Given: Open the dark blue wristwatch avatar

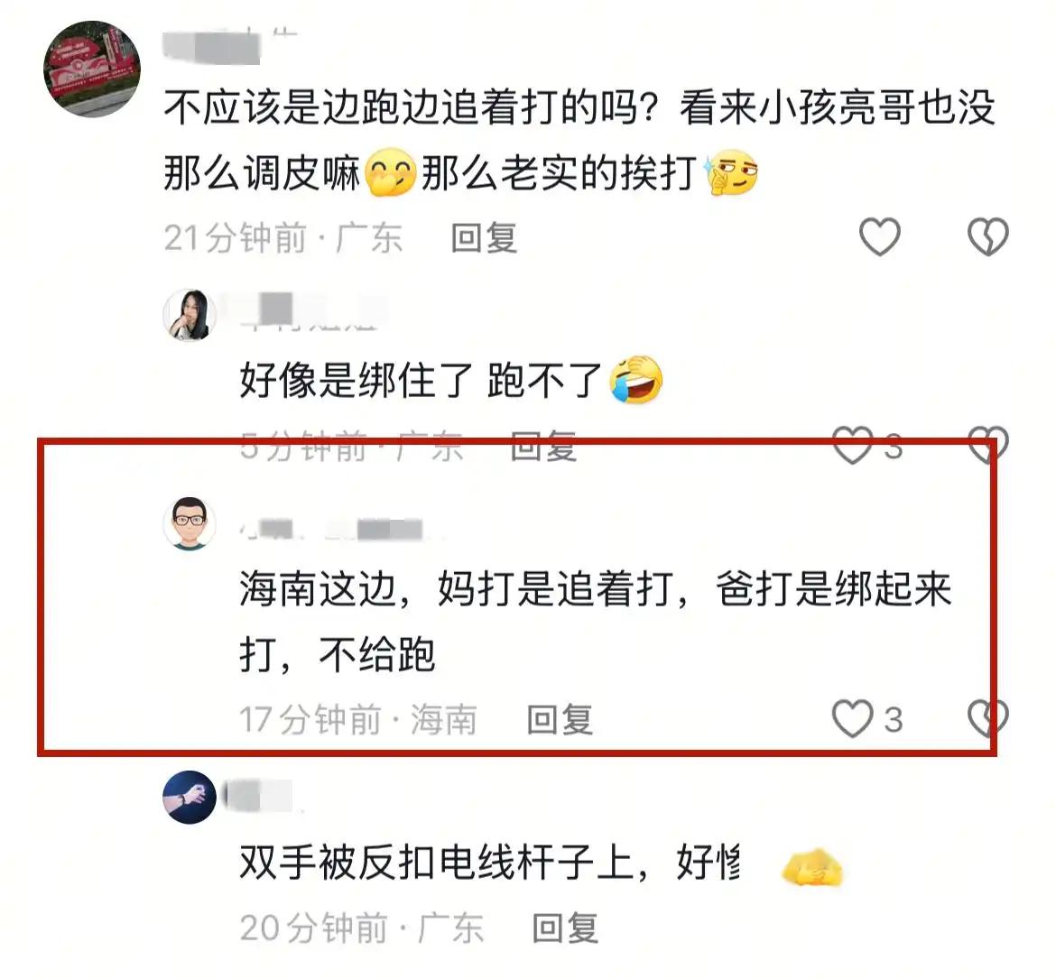Looking at the screenshot, I should 190,798.
